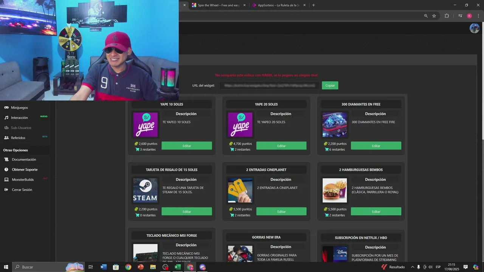The height and width of the screenshot is (272, 484).
Task: Click the 2,600 puntos coin icon
Action: pos(137,144)
